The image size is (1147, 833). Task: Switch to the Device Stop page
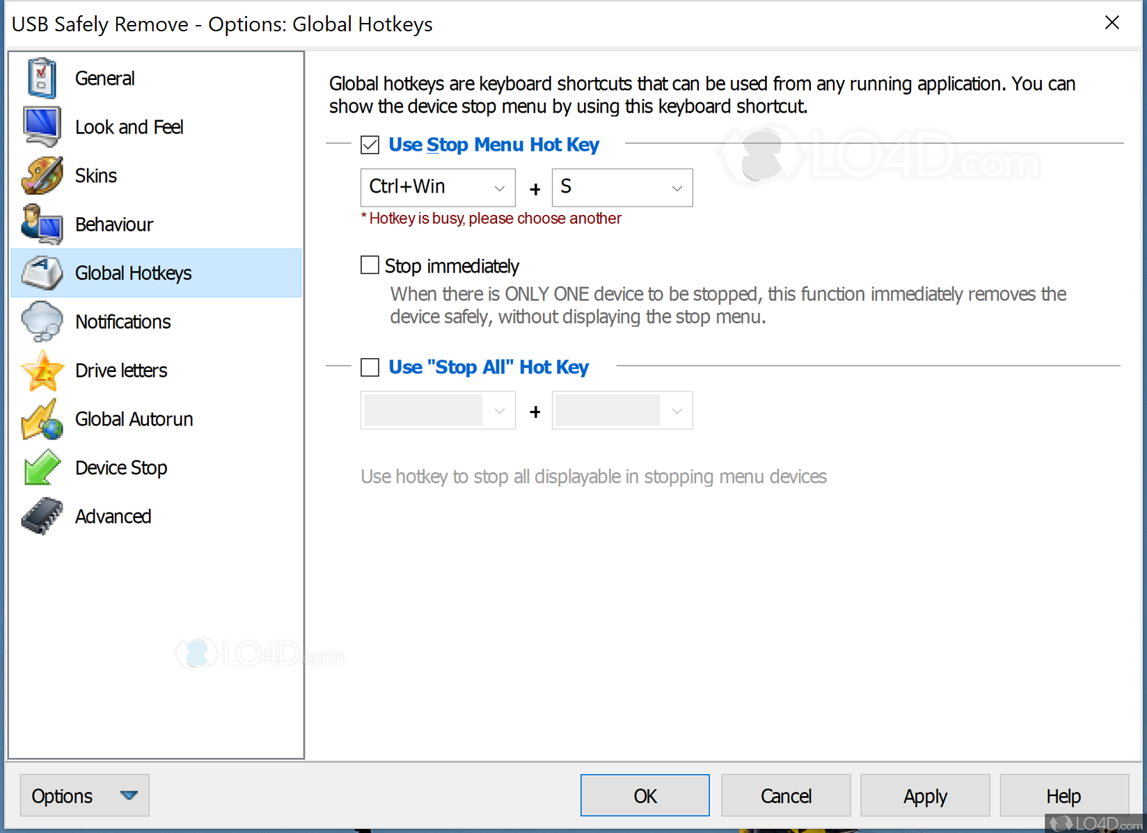coord(120,467)
